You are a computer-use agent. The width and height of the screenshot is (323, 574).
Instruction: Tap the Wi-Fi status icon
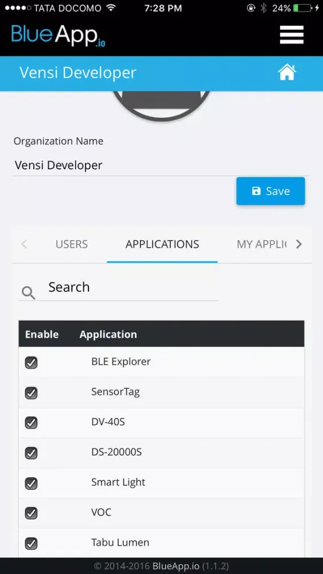point(111,8)
